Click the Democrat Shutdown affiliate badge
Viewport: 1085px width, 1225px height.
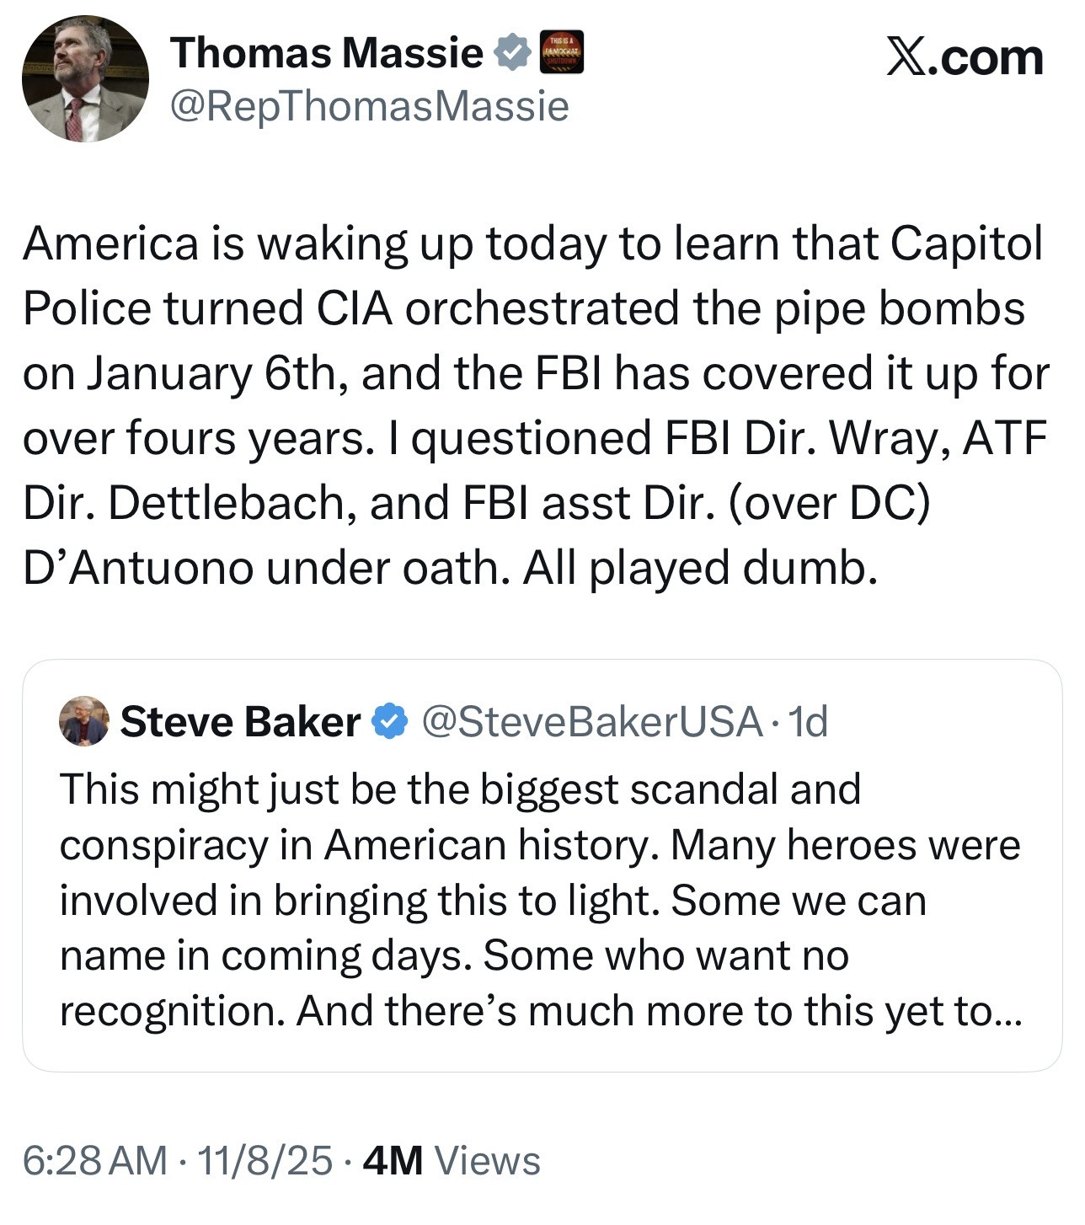(560, 52)
